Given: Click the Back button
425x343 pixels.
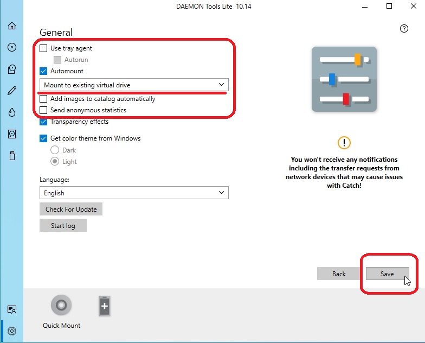Looking at the screenshot, I should click(339, 274).
